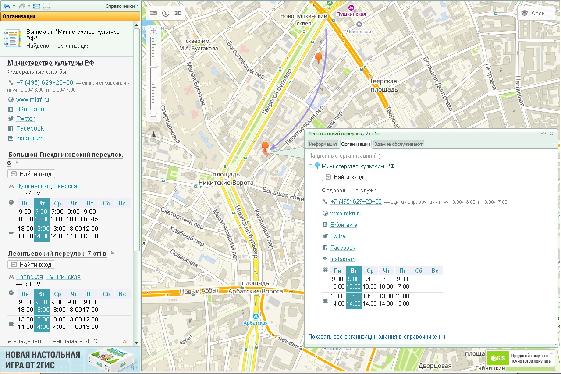Pin the Леонтьевский переулок address in sidebar
This screenshot has width=561, height=374.
click(x=112, y=253)
